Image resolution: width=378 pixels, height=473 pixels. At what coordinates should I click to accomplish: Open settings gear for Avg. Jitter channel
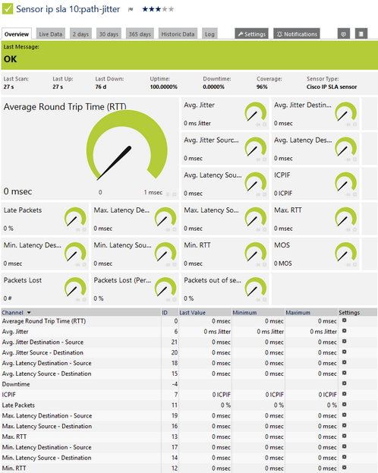(344, 331)
